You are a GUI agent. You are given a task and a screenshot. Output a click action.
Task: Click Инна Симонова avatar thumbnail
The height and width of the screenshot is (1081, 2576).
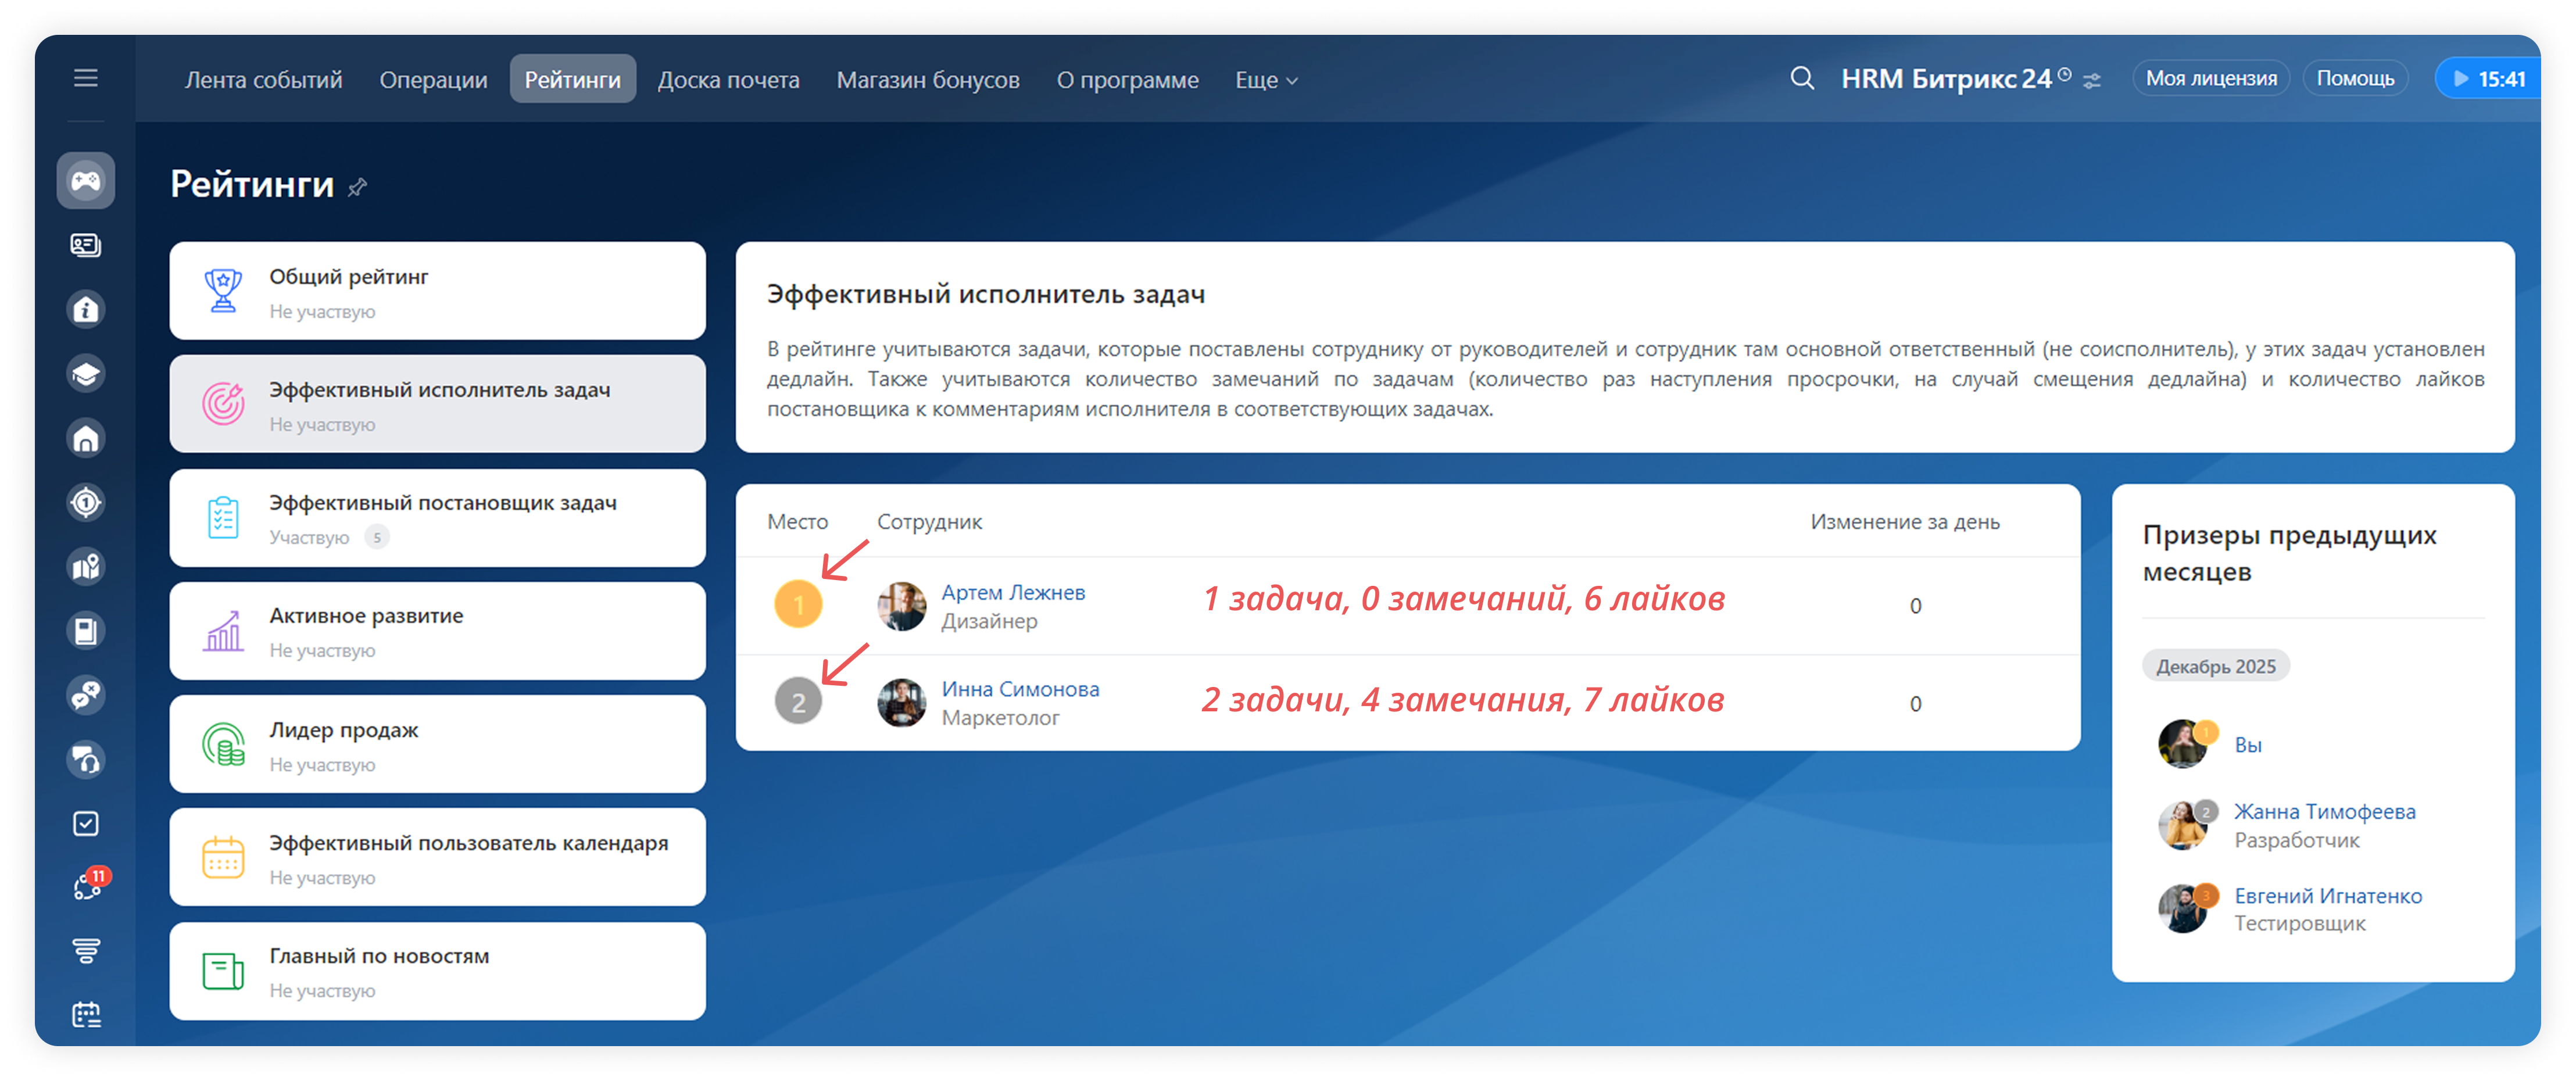pos(901,703)
